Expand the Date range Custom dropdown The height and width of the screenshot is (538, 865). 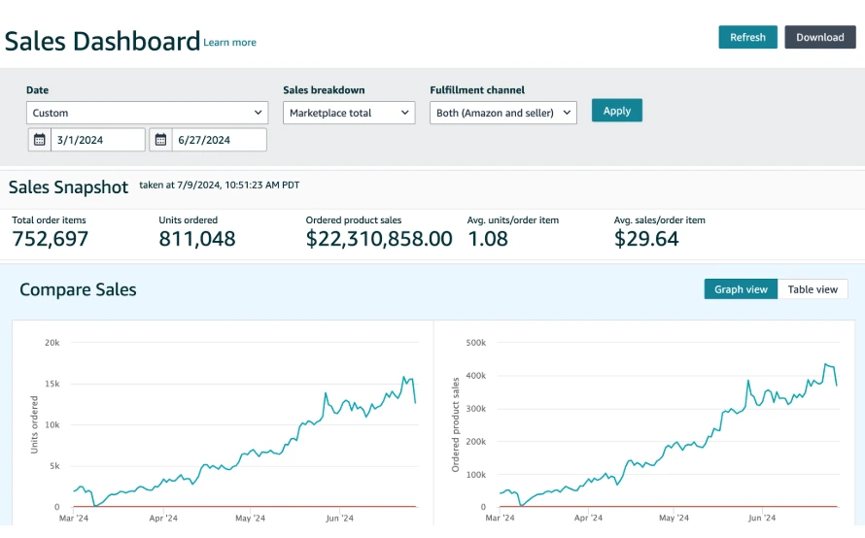coord(147,113)
